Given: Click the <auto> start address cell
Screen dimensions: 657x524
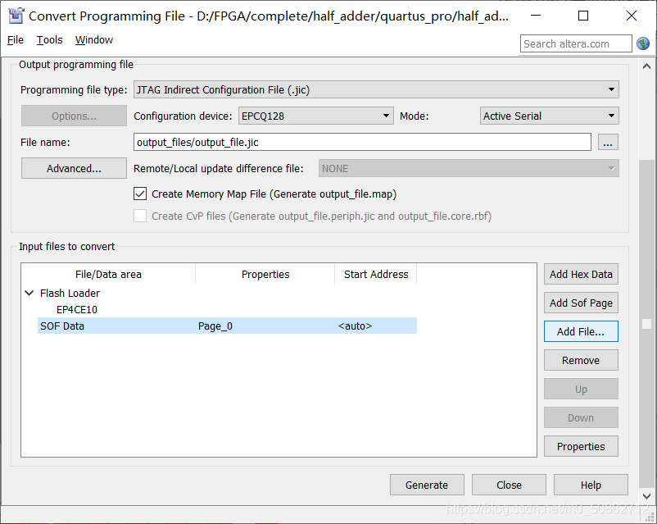Looking at the screenshot, I should click(x=355, y=326).
